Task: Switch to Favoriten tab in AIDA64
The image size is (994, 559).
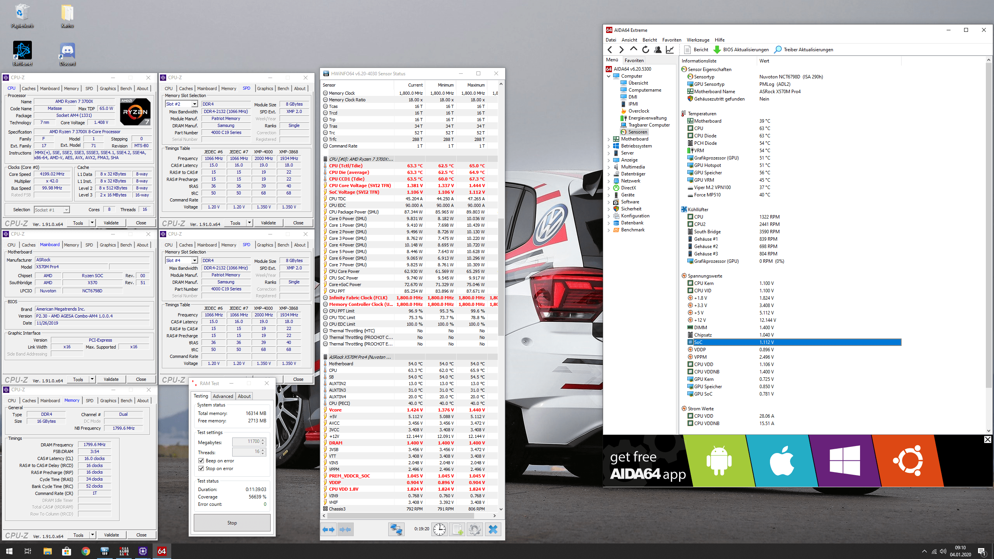Action: 634,61
